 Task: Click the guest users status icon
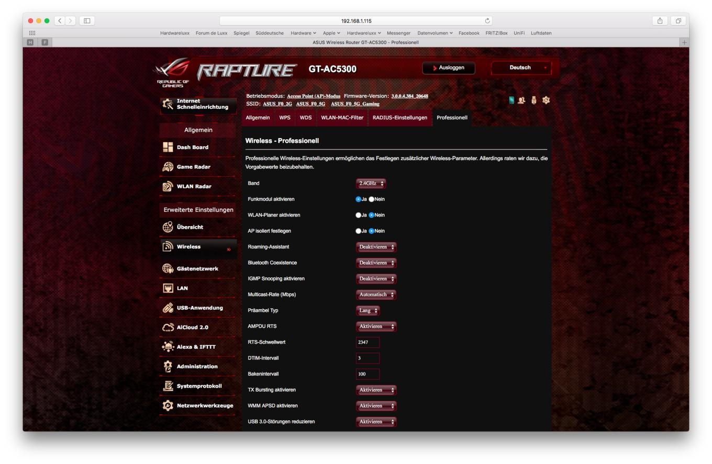521,100
